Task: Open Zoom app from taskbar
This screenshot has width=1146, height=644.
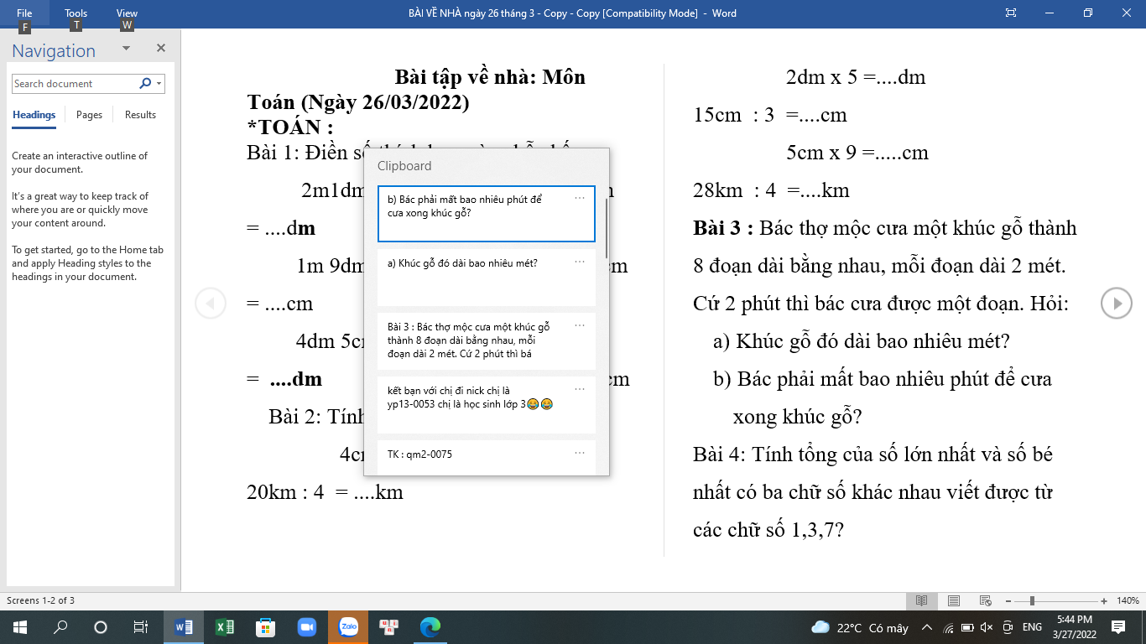Action: pos(307,627)
